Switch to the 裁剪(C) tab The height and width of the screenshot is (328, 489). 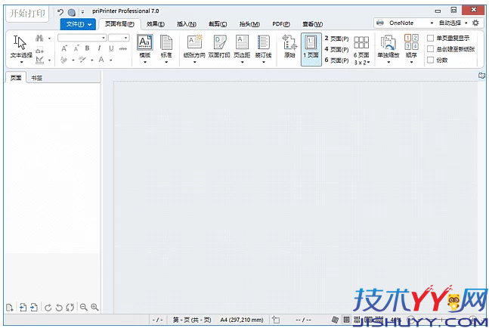218,24
